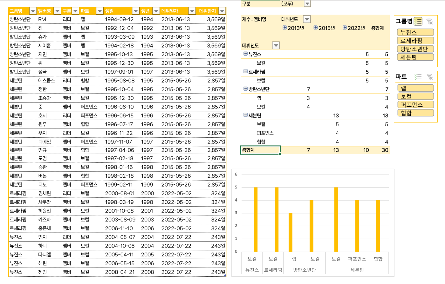Select the 퍼포먼스 label on the chart axis
The height and width of the screenshot is (284, 445).
point(357,259)
